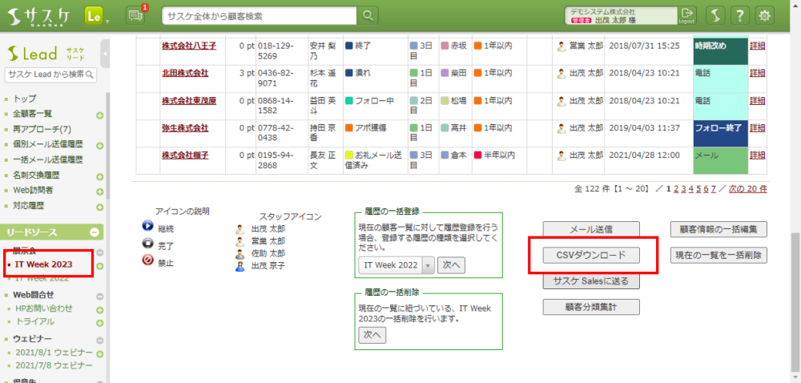
Task: Click the search magnifier button in header
Action: pyautogui.click(x=368, y=15)
